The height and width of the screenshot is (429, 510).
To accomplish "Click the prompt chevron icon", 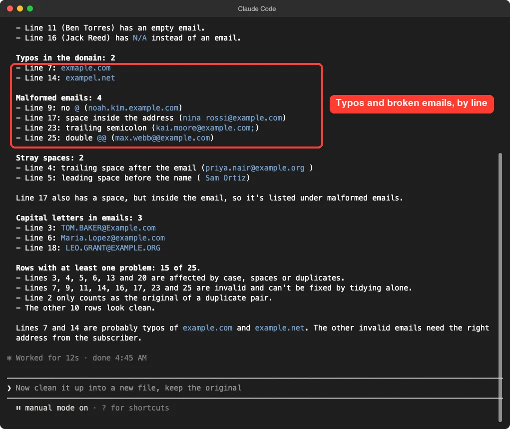I will pyautogui.click(x=9, y=388).
